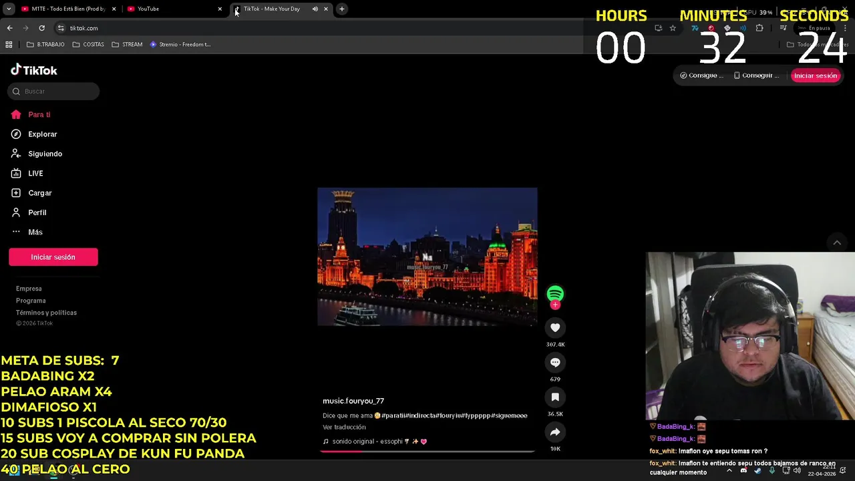This screenshot has height=481, width=855.
Task: Expand the Empresa footer section
Action: (x=29, y=289)
